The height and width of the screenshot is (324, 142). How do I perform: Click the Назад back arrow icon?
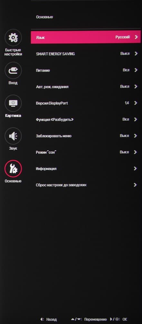click(42, 319)
